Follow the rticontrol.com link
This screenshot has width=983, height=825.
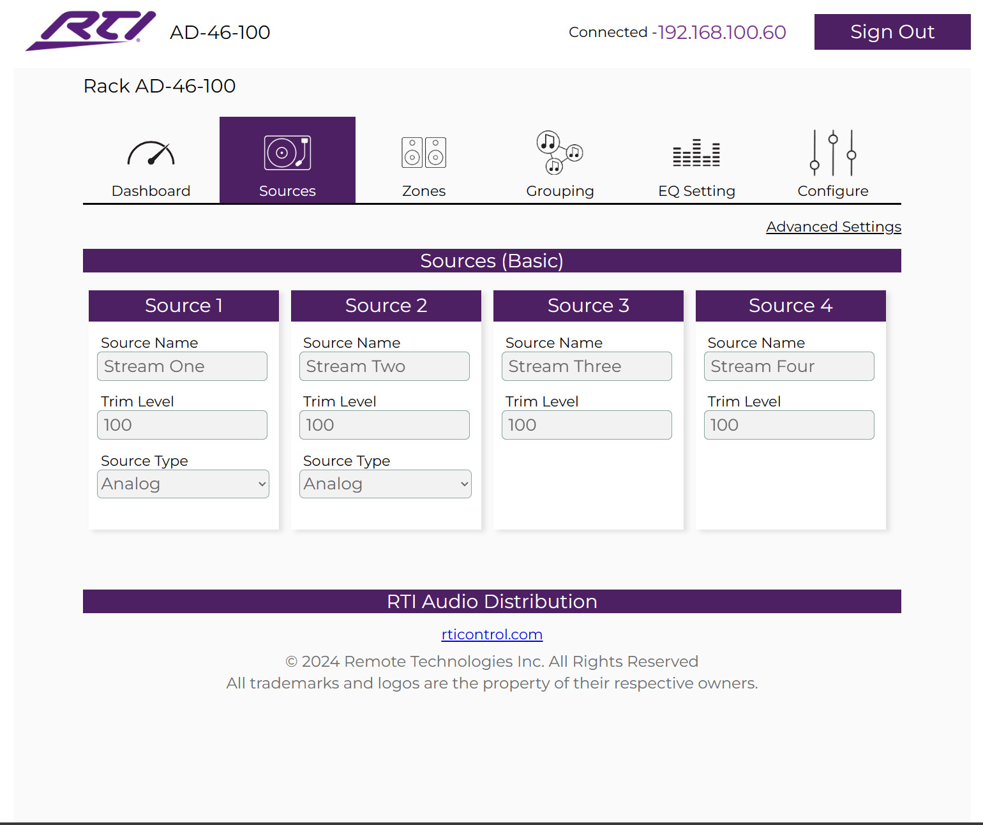491,634
